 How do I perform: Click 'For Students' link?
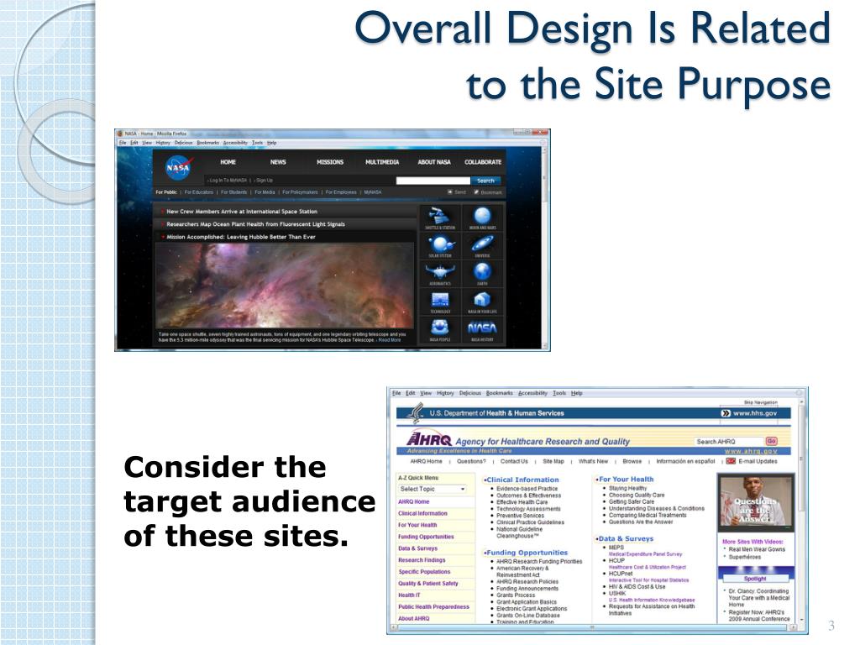point(233,192)
